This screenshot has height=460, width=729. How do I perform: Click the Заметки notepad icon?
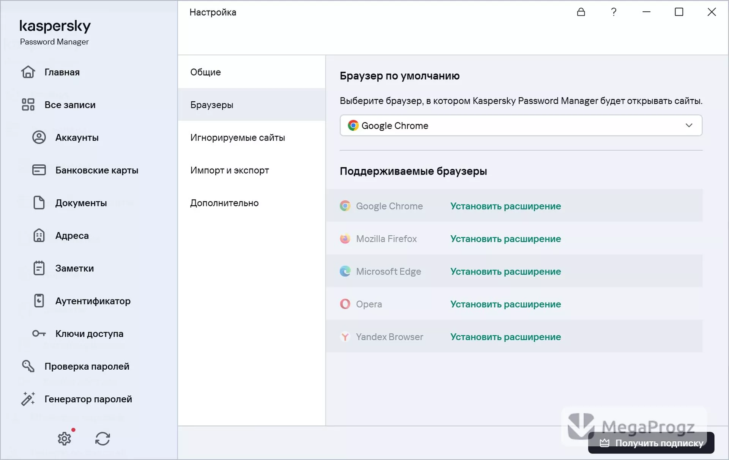pos(39,268)
